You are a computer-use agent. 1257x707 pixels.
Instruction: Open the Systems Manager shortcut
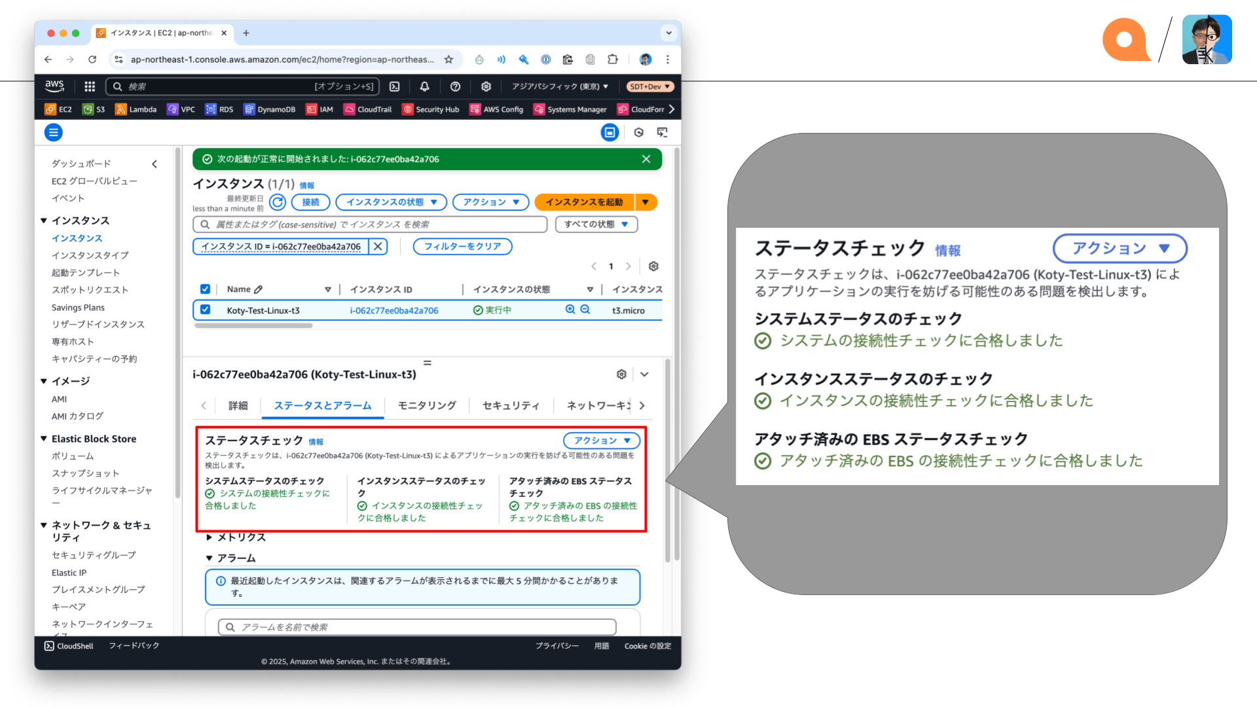click(x=570, y=109)
